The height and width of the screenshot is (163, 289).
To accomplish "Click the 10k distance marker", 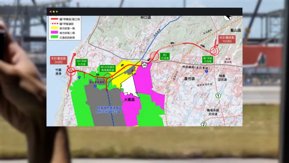I will (202, 46).
